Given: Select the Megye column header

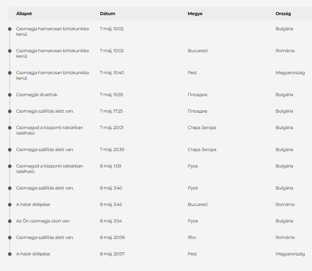Looking at the screenshot, I should (195, 14).
